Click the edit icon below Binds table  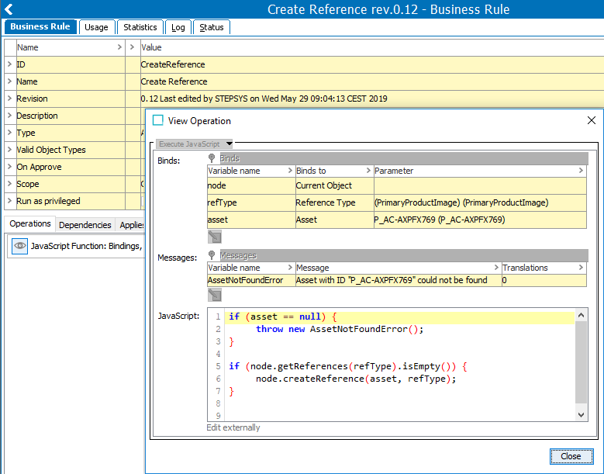[215, 237]
